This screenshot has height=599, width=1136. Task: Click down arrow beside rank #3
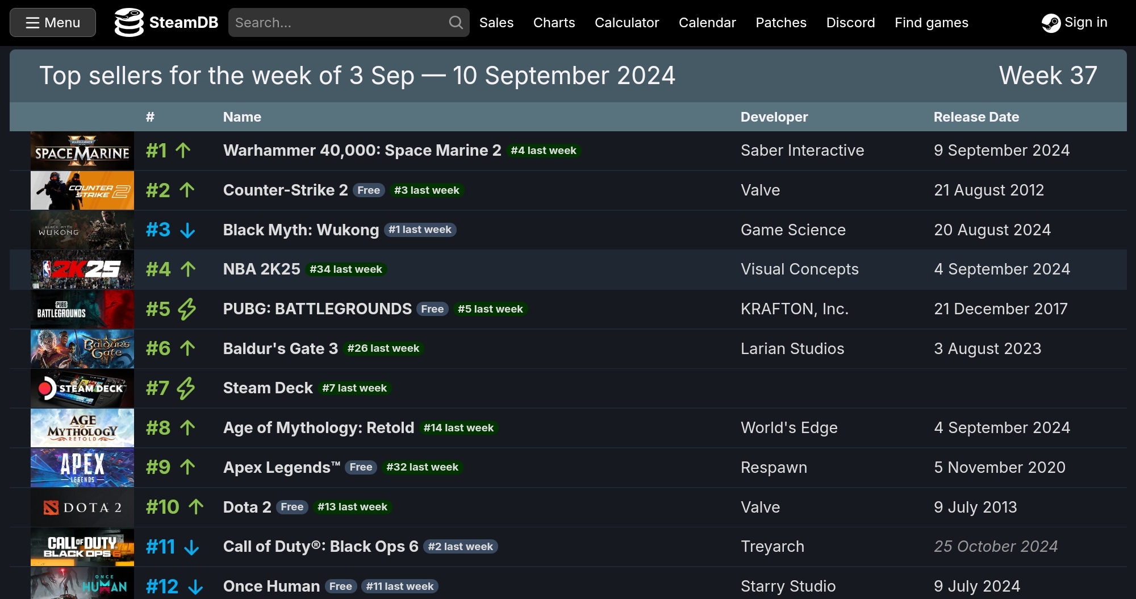tap(187, 230)
